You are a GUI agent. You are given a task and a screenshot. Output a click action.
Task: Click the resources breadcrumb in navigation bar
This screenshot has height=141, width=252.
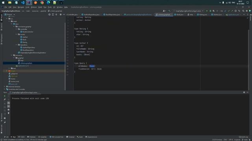(35, 11)
